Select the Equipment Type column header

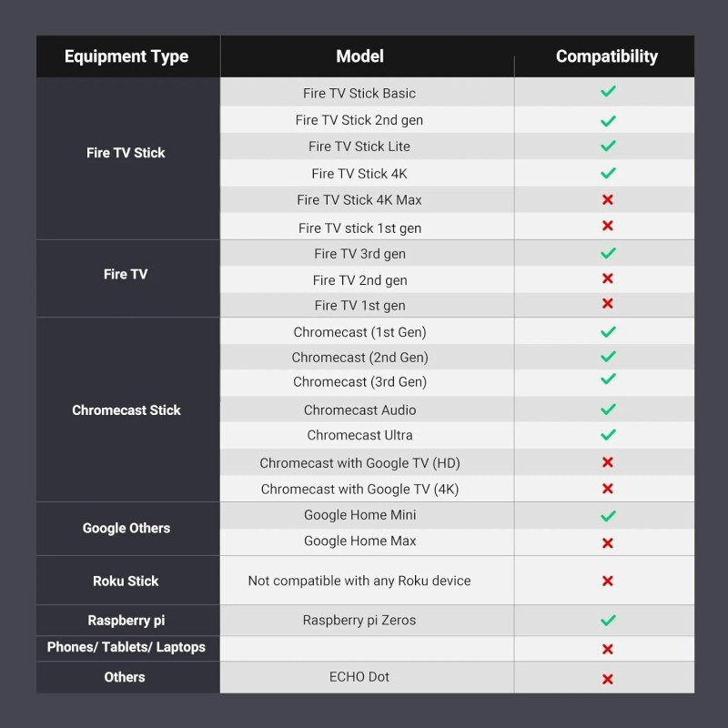[126, 56]
